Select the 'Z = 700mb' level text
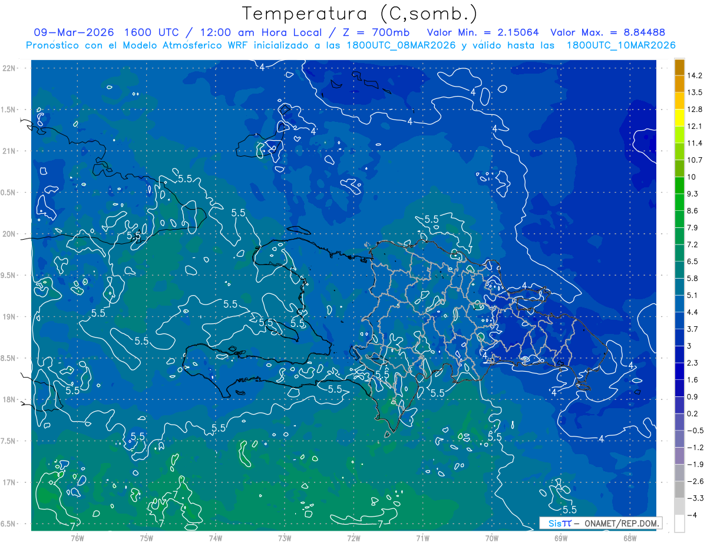The height and width of the screenshot is (546, 707). tap(377, 32)
